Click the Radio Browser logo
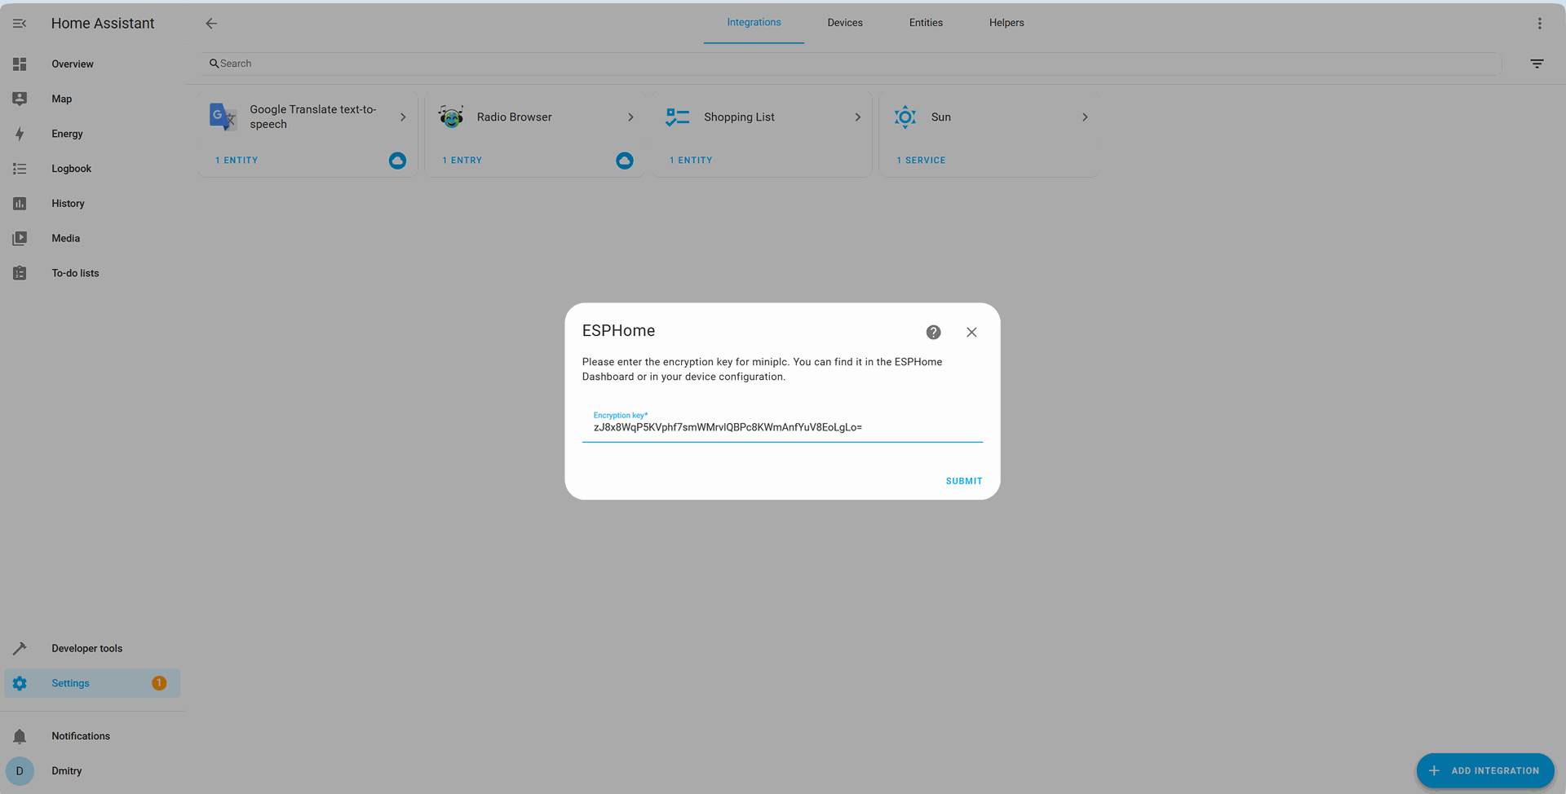This screenshot has height=794, width=1566. click(451, 117)
